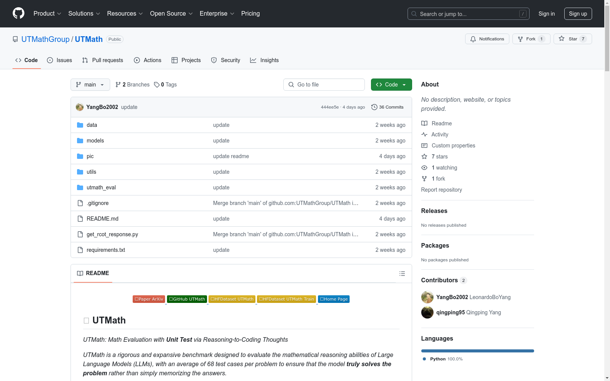The width and height of the screenshot is (610, 381).
Task: Click the Sign in link
Action: [547, 14]
